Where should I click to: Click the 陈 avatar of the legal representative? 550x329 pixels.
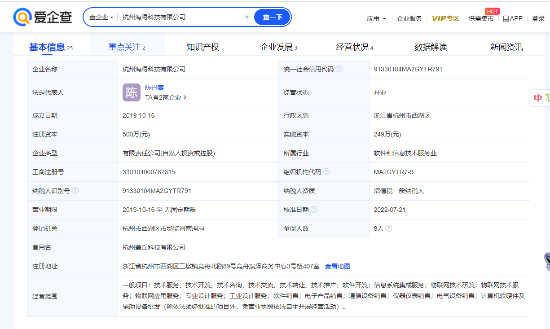132,92
